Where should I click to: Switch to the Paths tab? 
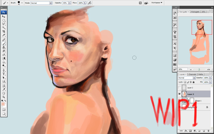(201, 74)
